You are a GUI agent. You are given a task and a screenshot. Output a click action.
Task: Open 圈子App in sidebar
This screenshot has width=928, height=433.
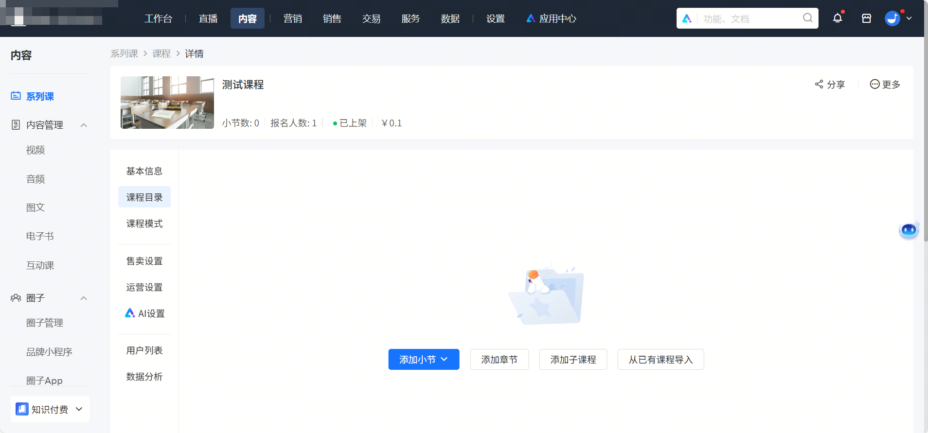44,381
